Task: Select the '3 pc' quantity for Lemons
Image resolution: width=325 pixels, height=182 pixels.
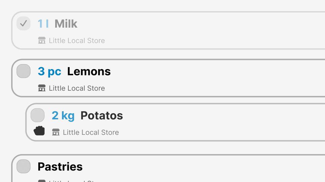Action: tap(49, 71)
